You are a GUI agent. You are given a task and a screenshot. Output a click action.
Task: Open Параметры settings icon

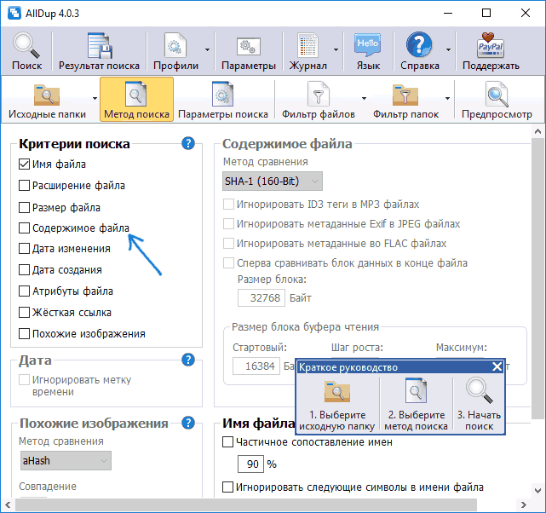(x=249, y=51)
